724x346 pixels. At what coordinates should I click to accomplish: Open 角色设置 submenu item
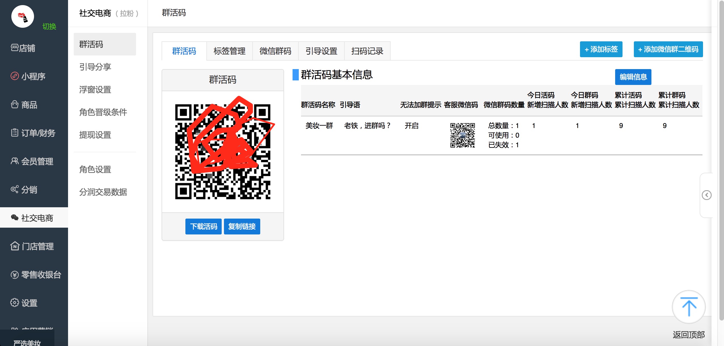[x=95, y=169]
